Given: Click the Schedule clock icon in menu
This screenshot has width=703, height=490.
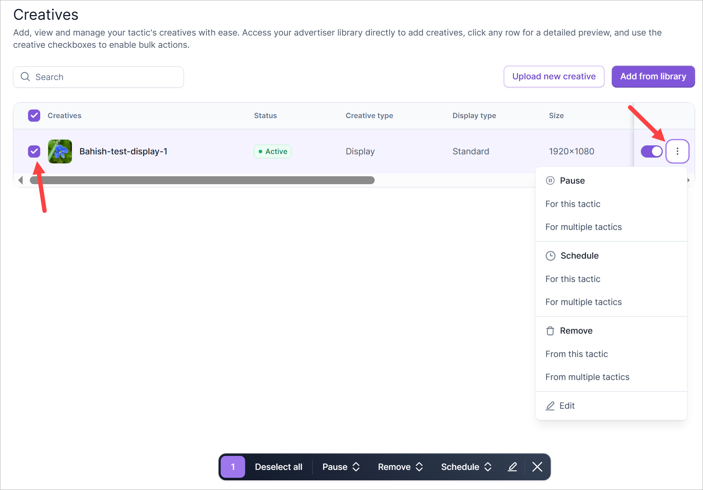Looking at the screenshot, I should pyautogui.click(x=550, y=256).
